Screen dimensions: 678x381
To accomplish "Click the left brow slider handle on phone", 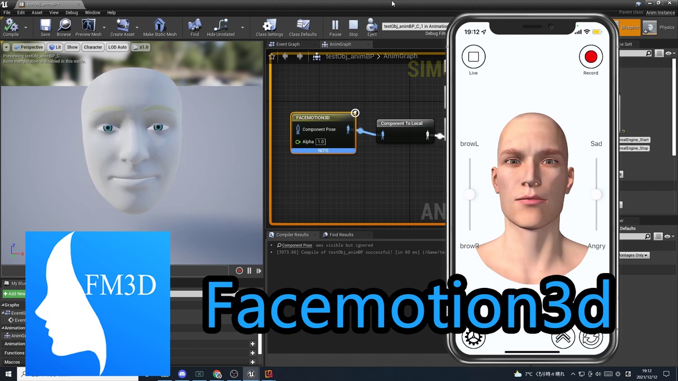I will point(469,195).
